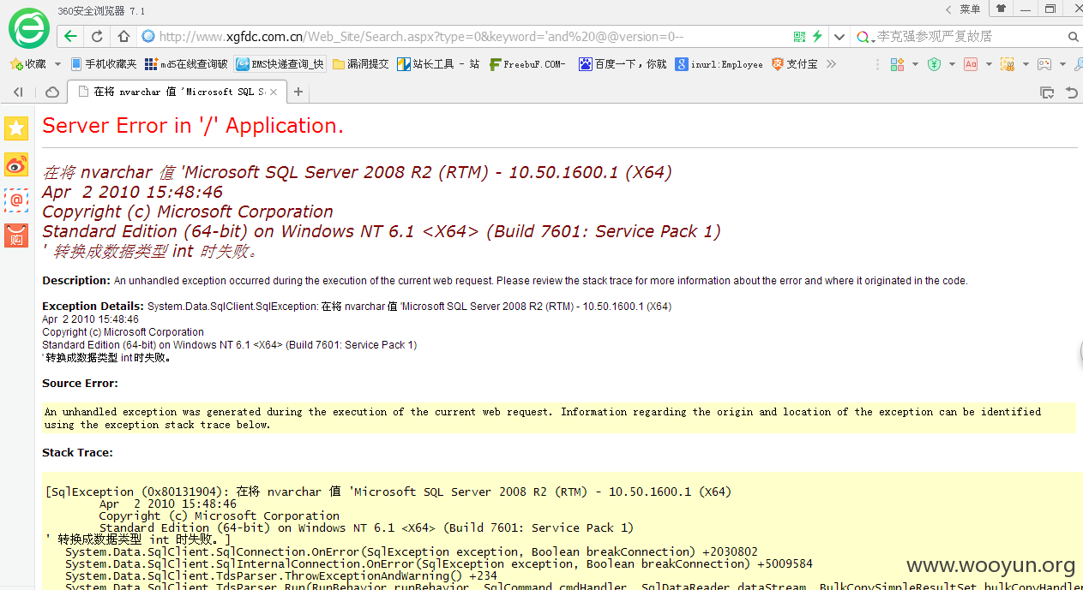1083x590 pixels.
Task: Expand dropdown beside extensions grid icon
Action: (x=915, y=64)
